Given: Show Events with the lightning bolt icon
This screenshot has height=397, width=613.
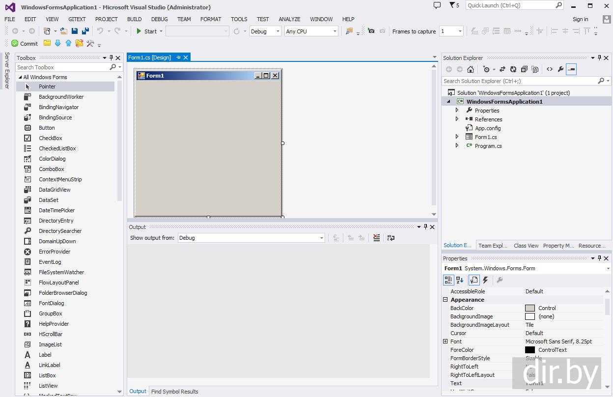Looking at the screenshot, I should click(x=485, y=280).
